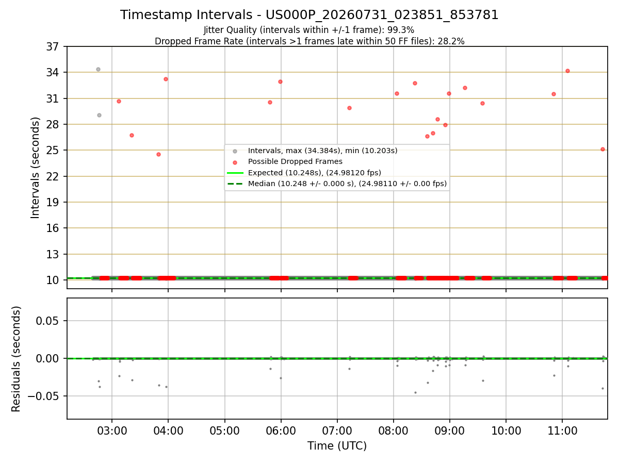Click the Dropped Frame Rate 28.2% subtitle
The height and width of the screenshot is (464, 619).
[x=309, y=41]
